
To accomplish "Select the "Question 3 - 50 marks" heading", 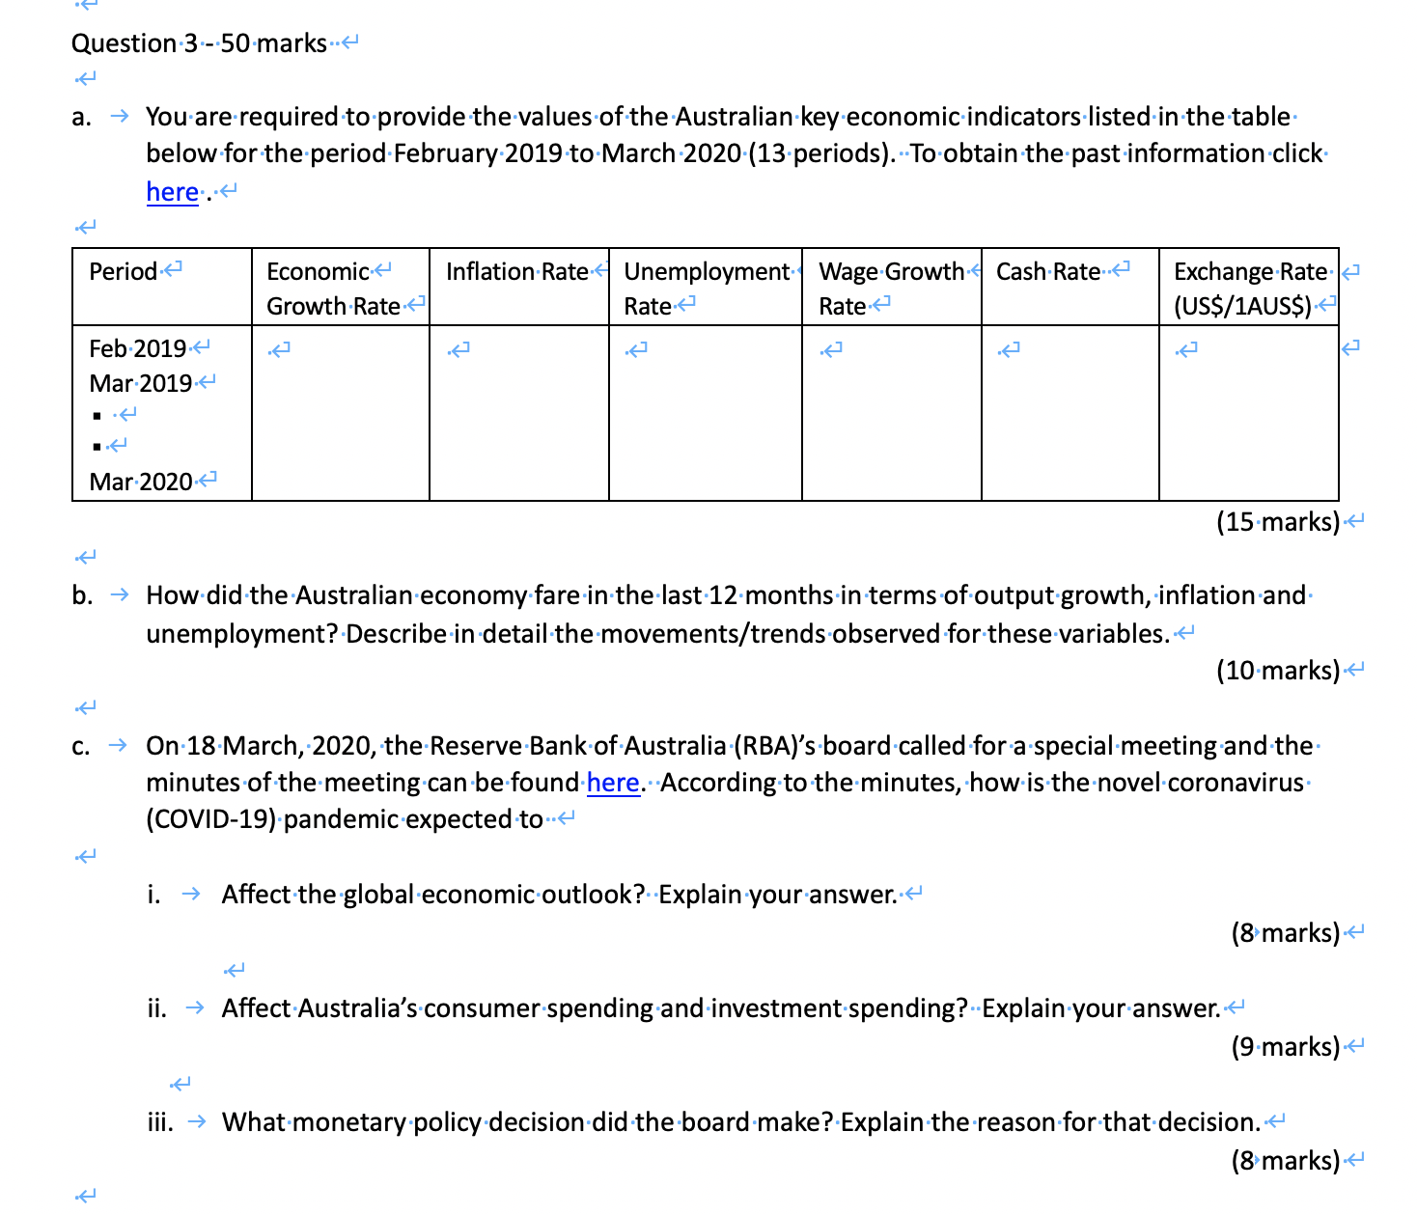I will point(198,42).
